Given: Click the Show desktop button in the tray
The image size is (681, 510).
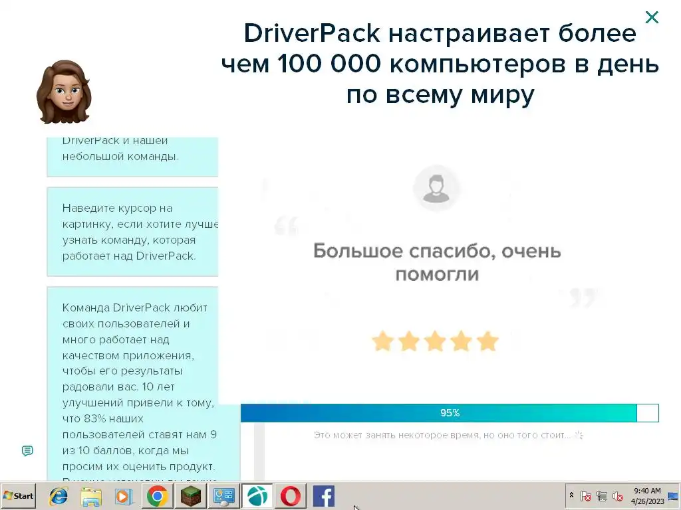Looking at the screenshot, I should (x=674, y=495).
